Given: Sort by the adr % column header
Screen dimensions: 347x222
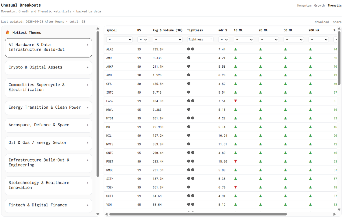Looking at the screenshot, I should (x=223, y=30).
